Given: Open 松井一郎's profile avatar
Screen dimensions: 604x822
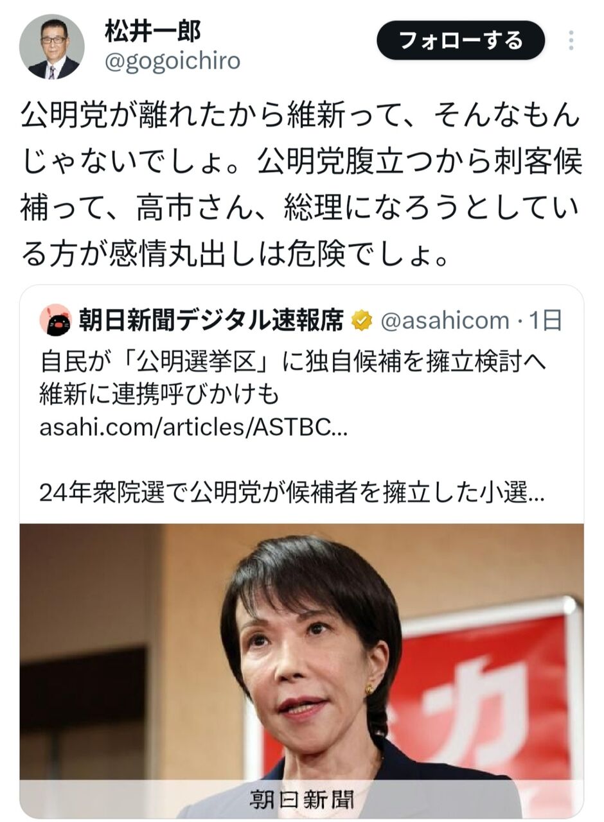Looking at the screenshot, I should [x=52, y=47].
